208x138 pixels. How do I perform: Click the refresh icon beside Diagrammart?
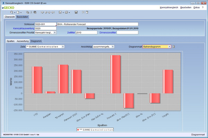tap(174, 46)
